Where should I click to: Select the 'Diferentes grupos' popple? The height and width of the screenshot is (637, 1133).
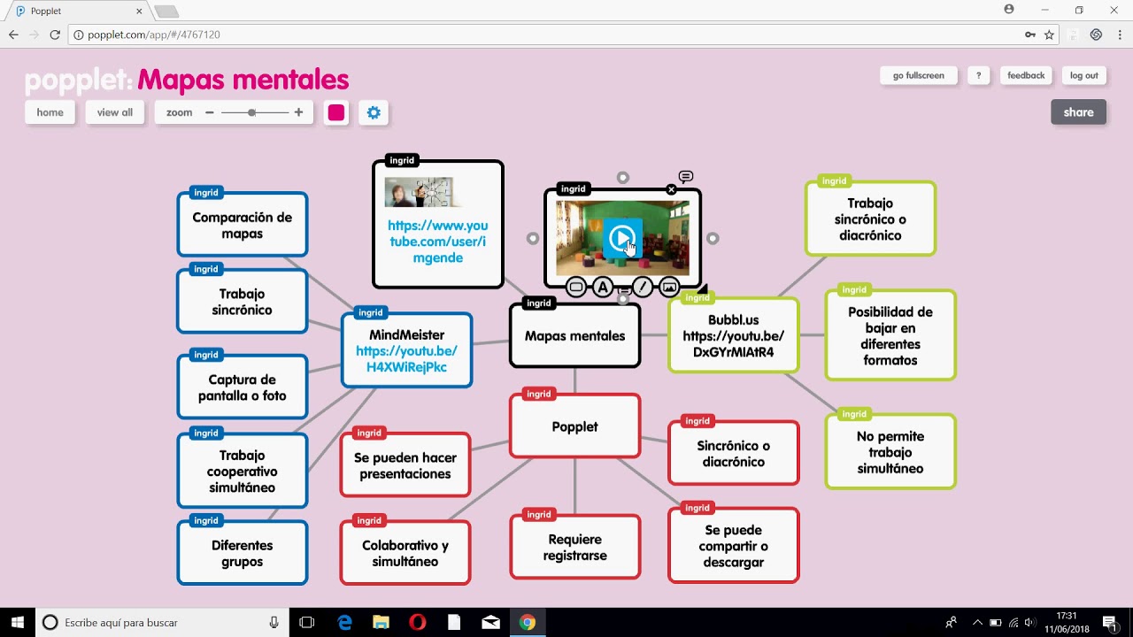(242, 553)
